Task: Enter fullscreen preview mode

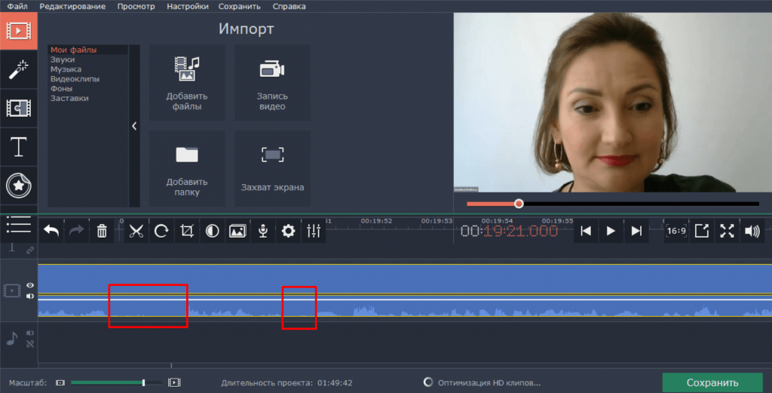Action: [728, 231]
